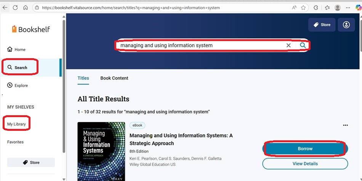The height and width of the screenshot is (181, 362).
Task: Open the browser profile avatar
Action: click(338, 8)
